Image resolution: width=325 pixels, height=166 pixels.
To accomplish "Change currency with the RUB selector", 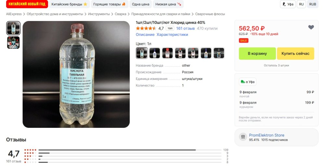I will click(x=313, y=4).
